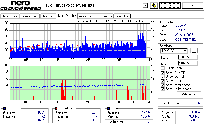The image size is (204, 124).
Task: Select the Disc Quality tab
Action: [67, 16]
